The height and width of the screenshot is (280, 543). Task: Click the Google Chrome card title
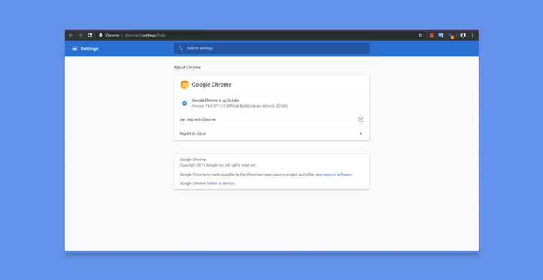[x=212, y=85]
